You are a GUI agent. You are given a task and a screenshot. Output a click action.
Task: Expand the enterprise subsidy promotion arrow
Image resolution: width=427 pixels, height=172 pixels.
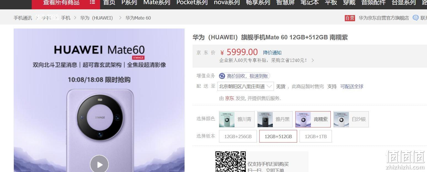(313, 60)
